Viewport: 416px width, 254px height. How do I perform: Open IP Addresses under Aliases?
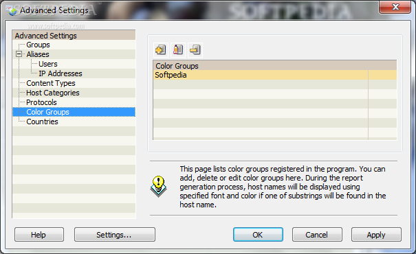61,73
